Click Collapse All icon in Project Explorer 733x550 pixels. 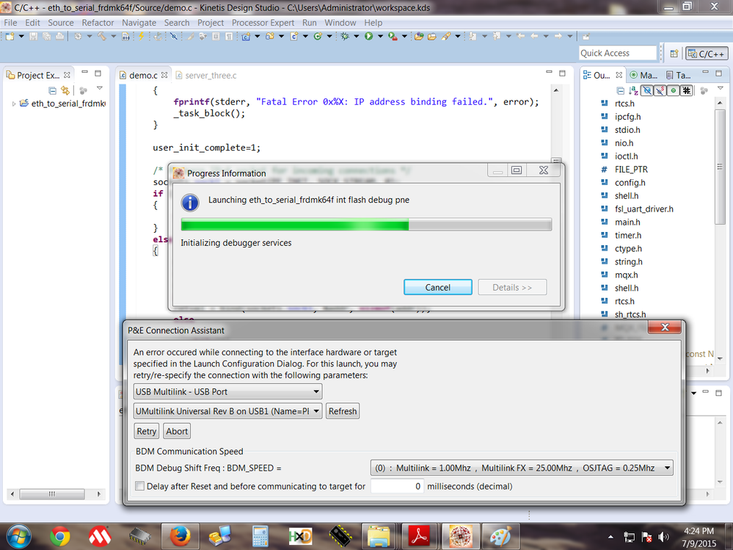(x=52, y=90)
